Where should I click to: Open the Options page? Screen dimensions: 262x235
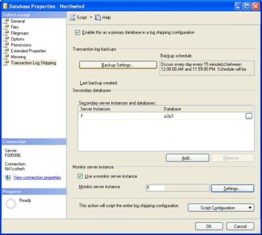[x=17, y=39]
